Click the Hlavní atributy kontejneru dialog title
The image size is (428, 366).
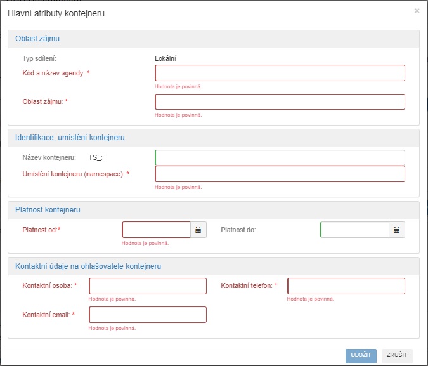tap(56, 13)
